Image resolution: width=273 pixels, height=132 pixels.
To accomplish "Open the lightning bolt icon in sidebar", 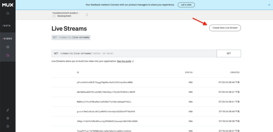I will [x=8, y=110].
